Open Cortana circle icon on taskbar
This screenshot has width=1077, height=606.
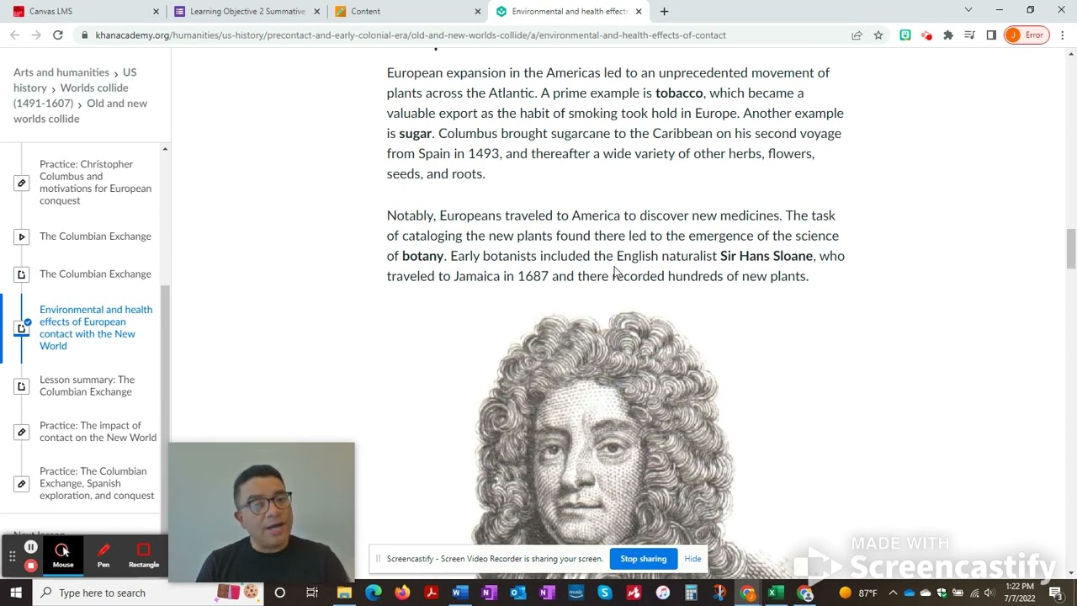click(279, 593)
